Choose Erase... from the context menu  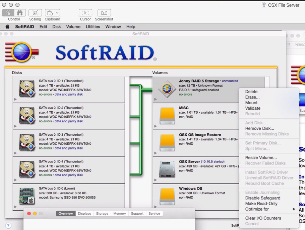coord(269,97)
